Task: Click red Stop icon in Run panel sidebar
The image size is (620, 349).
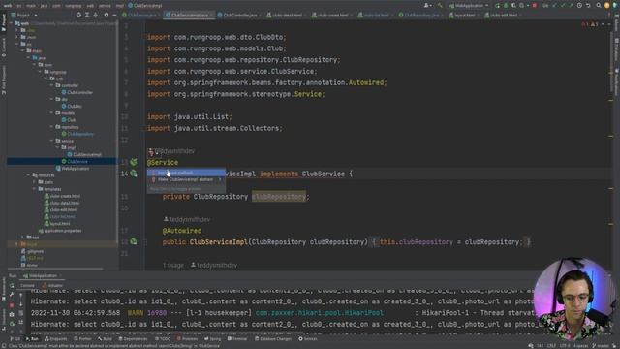Action: (x=12, y=305)
